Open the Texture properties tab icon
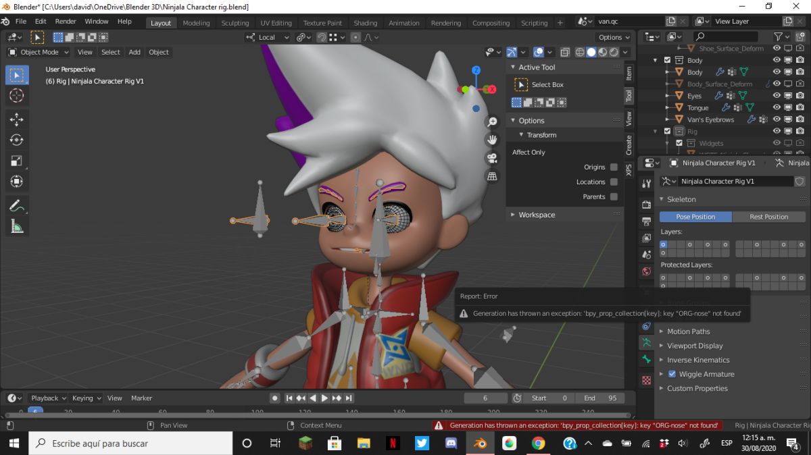Image resolution: width=811 pixels, height=455 pixels. pyautogui.click(x=647, y=380)
